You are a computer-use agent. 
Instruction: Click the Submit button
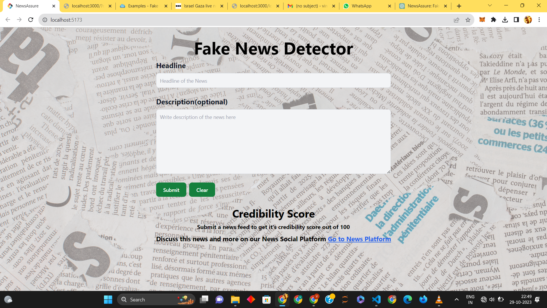coord(171,190)
